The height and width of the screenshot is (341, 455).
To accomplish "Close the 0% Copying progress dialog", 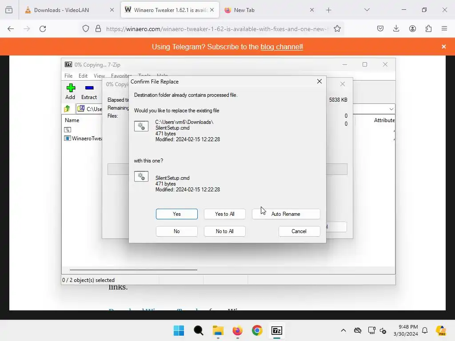I will [x=343, y=84].
